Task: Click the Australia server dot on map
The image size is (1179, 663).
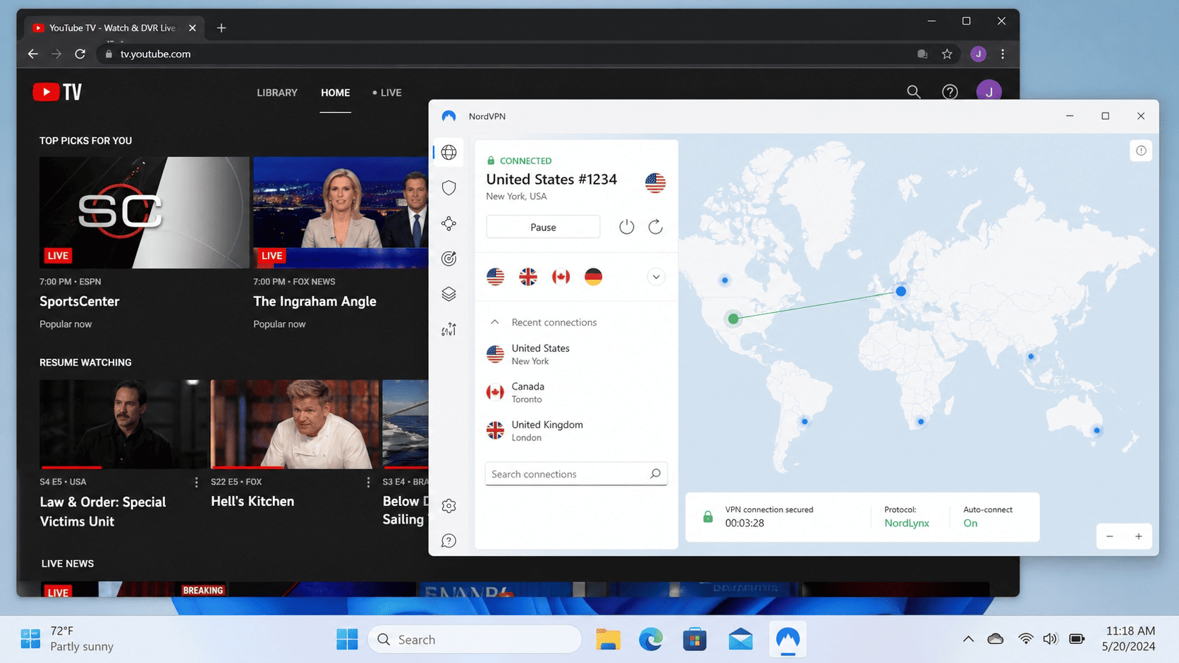Action: 1096,430
